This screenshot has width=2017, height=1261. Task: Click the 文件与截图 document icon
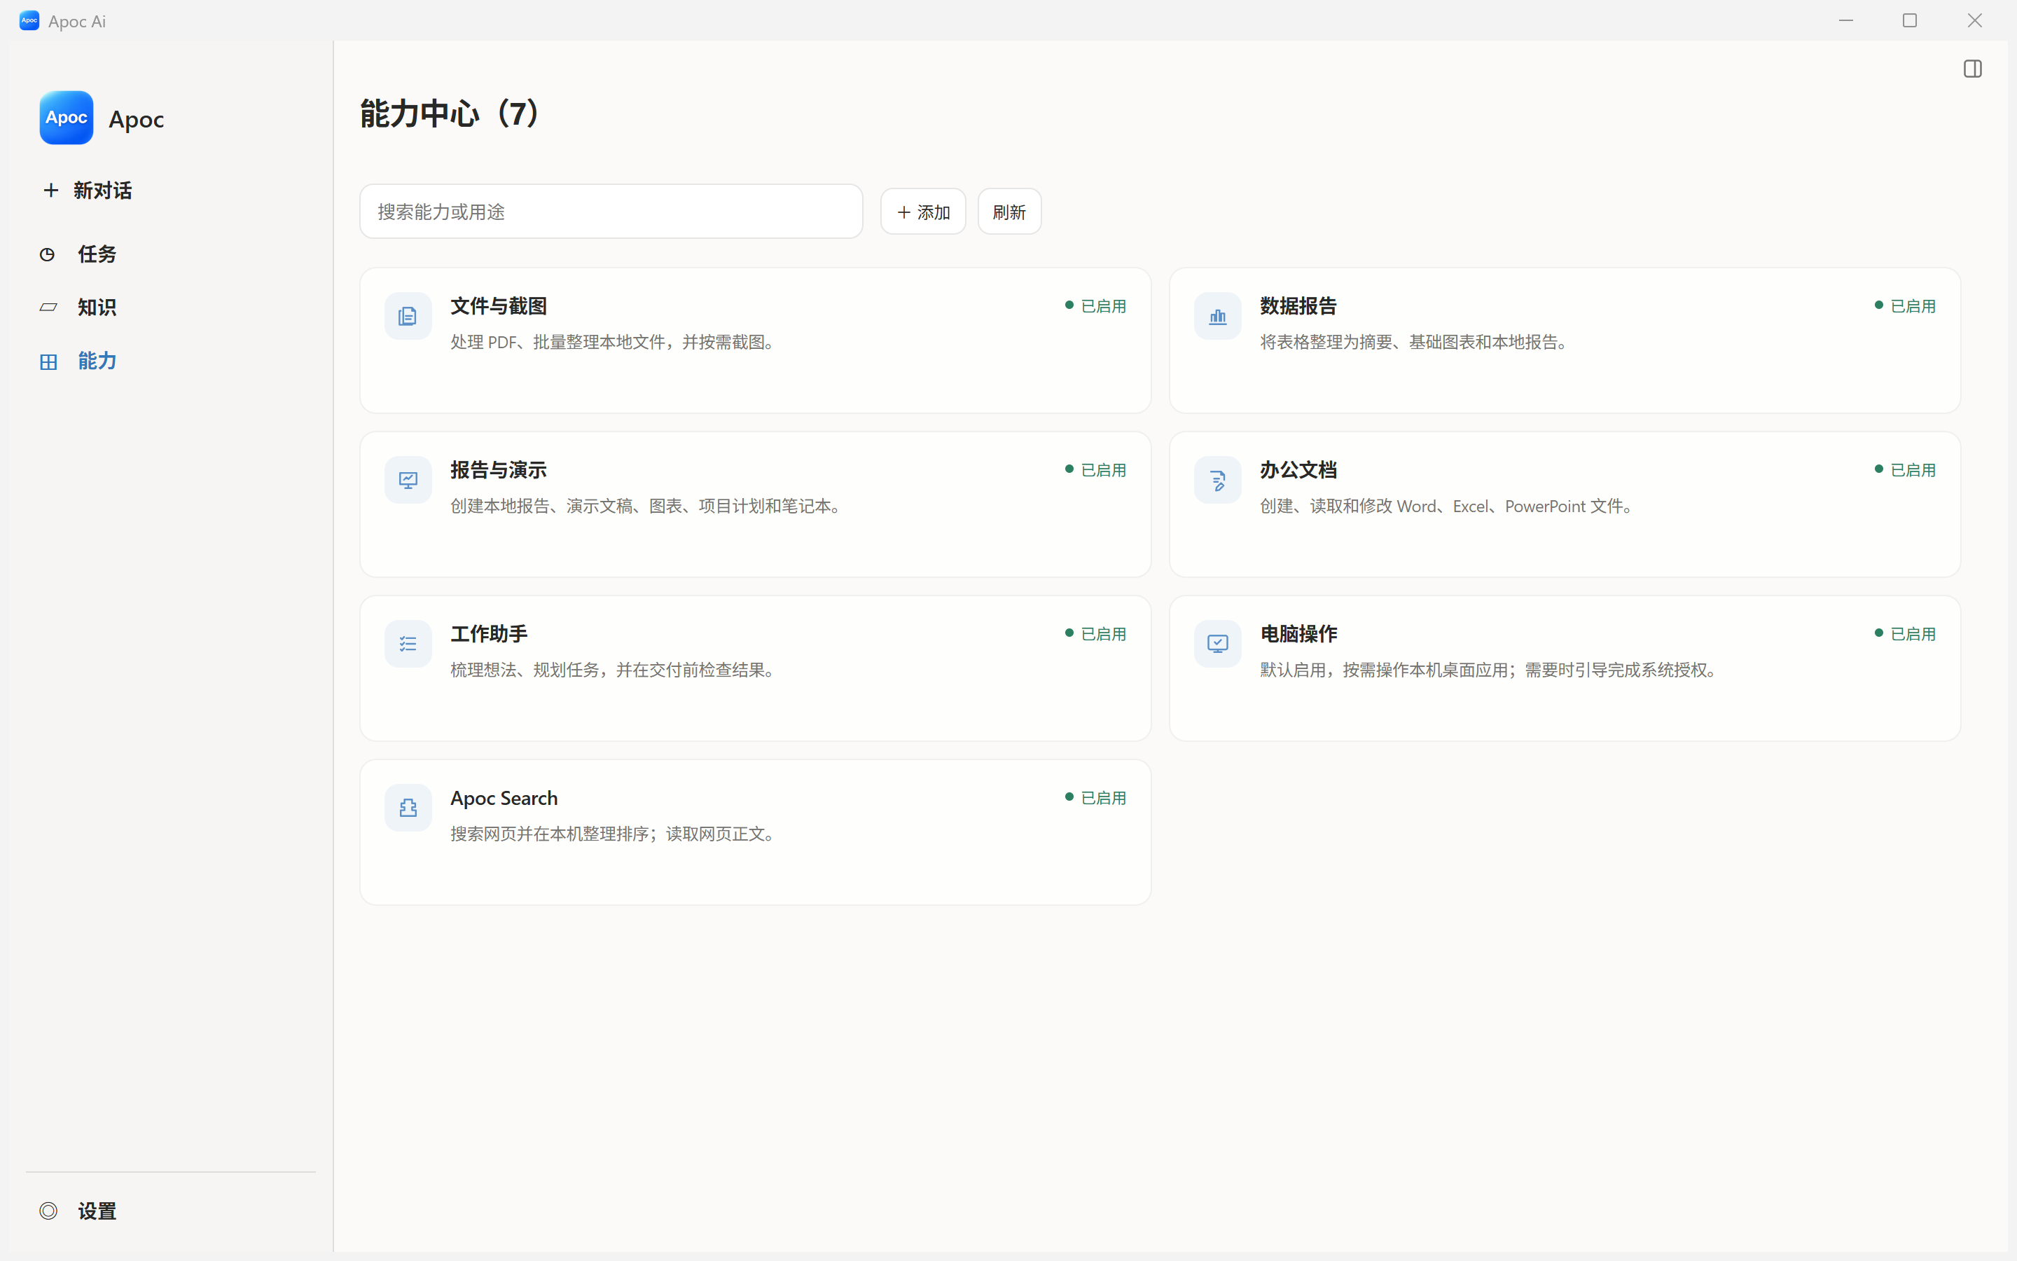point(408,316)
